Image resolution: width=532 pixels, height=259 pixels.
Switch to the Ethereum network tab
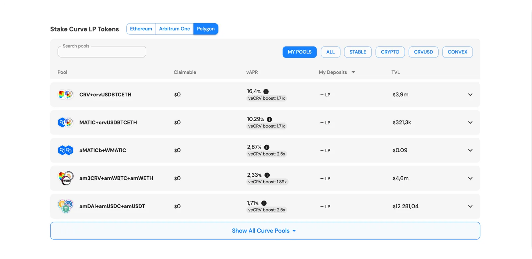141,29
